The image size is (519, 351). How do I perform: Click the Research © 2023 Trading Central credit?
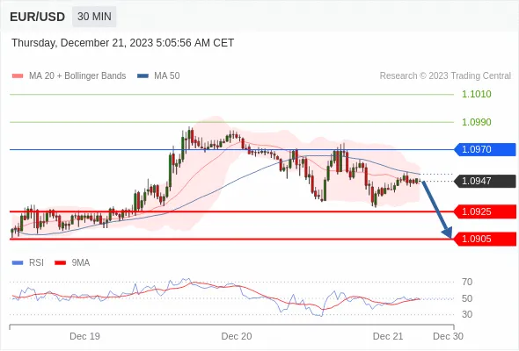pos(445,76)
